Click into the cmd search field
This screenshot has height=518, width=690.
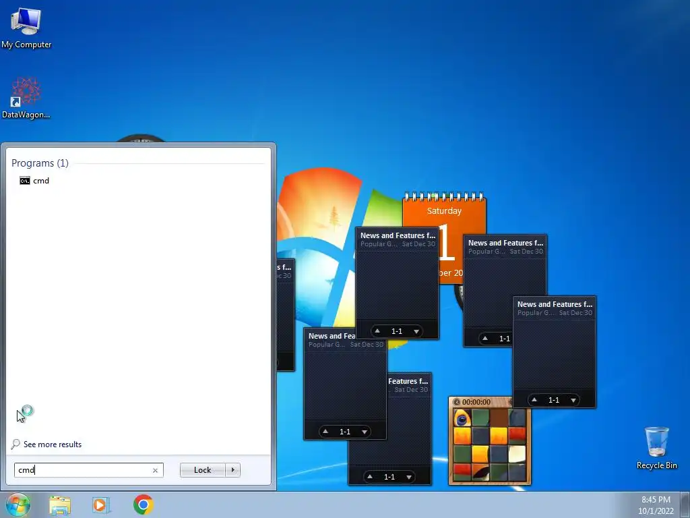pyautogui.click(x=88, y=470)
